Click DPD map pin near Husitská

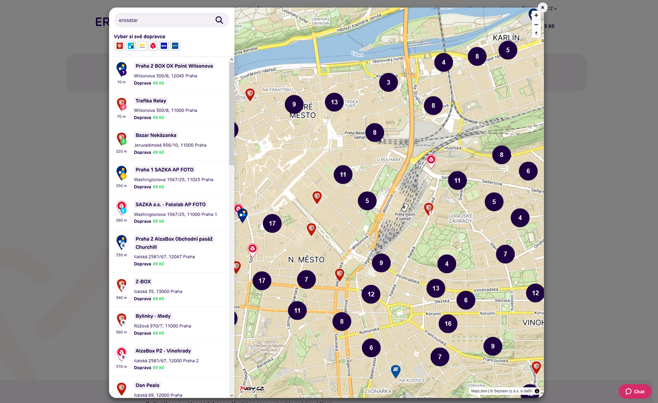[431, 161]
